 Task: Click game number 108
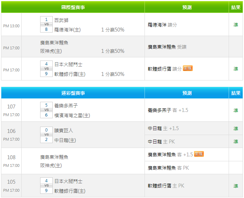coord(12,157)
